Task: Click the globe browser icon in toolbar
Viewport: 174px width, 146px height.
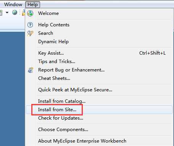Action: coord(14,13)
